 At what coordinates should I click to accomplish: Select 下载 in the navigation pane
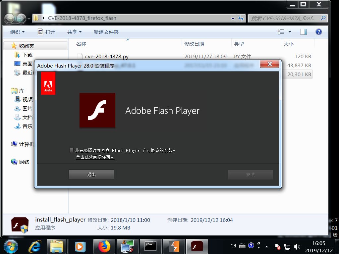[x=27, y=55]
